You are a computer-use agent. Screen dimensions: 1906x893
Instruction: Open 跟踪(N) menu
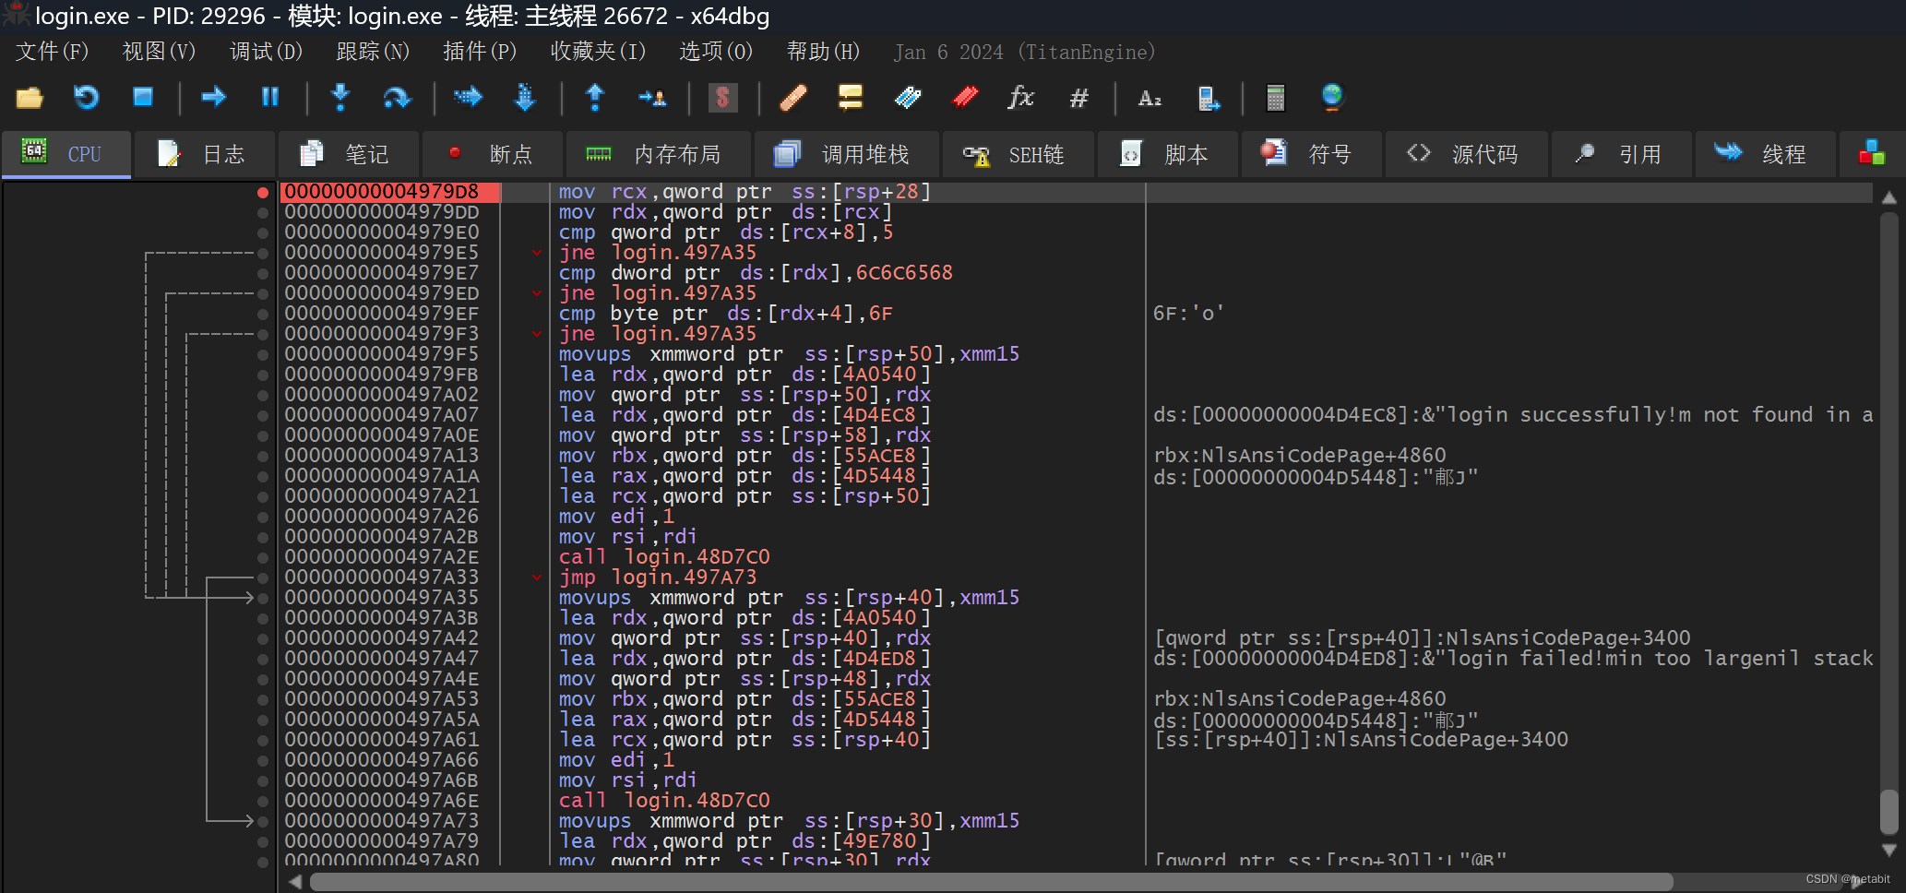[x=373, y=52]
